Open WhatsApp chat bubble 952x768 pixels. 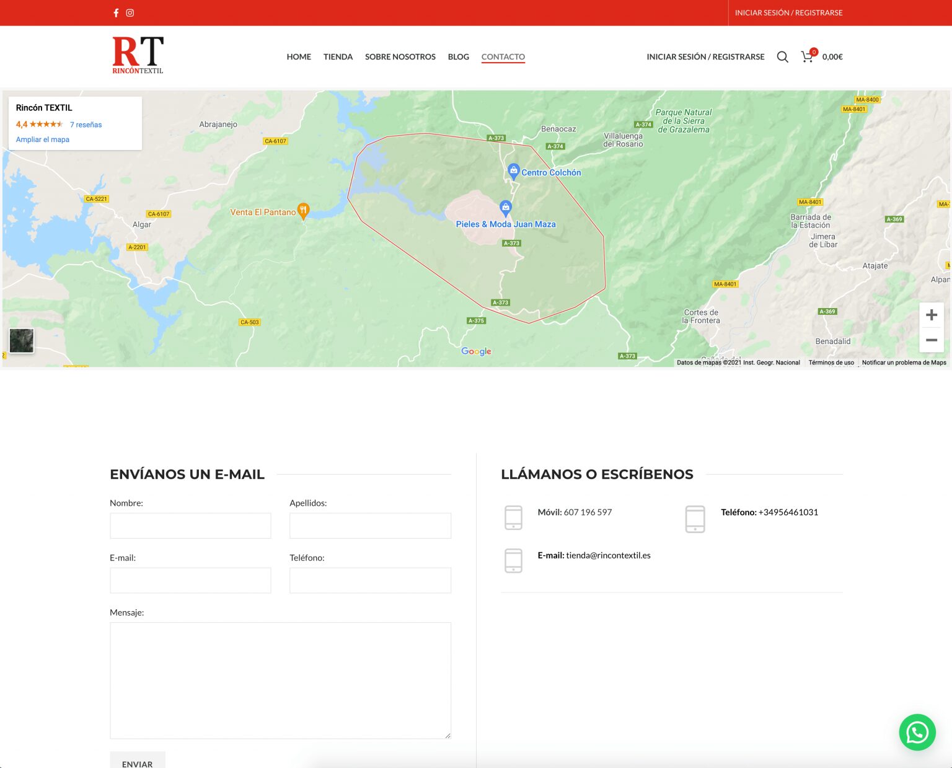[917, 732]
